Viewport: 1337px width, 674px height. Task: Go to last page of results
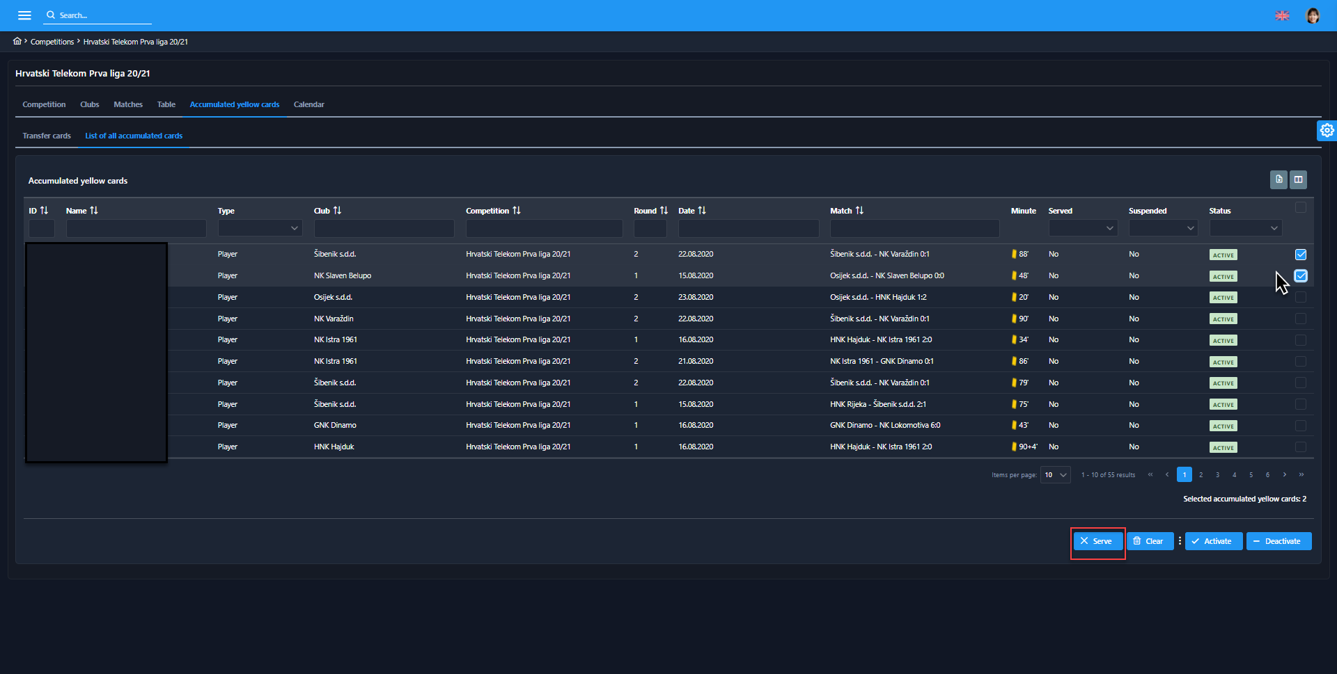point(1301,474)
